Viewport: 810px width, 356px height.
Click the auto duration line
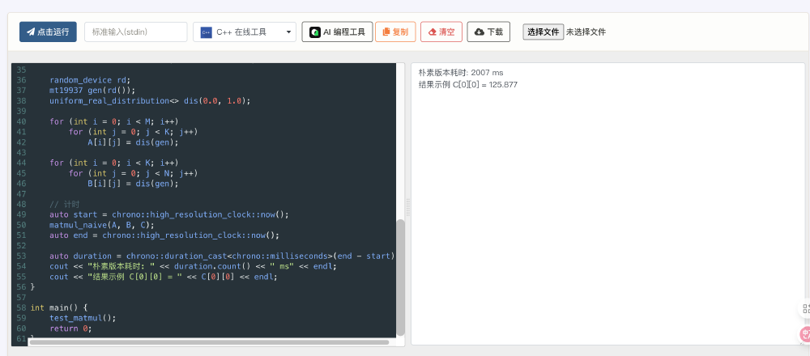click(223, 256)
